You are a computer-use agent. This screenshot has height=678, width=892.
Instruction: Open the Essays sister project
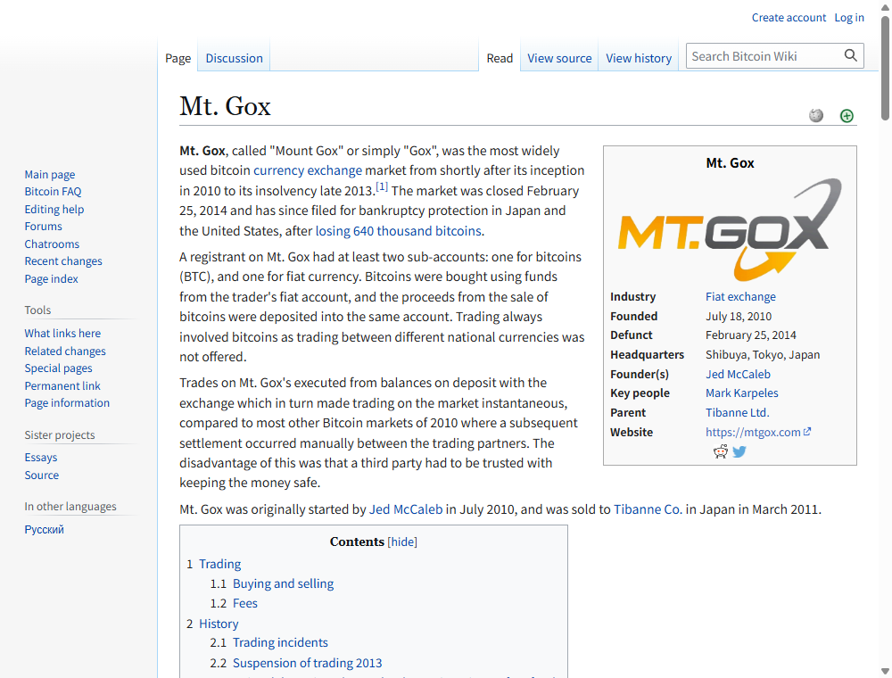(x=41, y=458)
